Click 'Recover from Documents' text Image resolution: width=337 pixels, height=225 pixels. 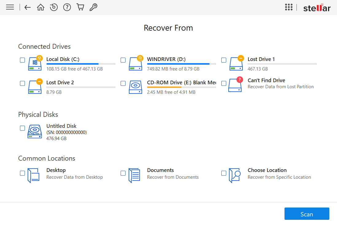pyautogui.click(x=172, y=177)
